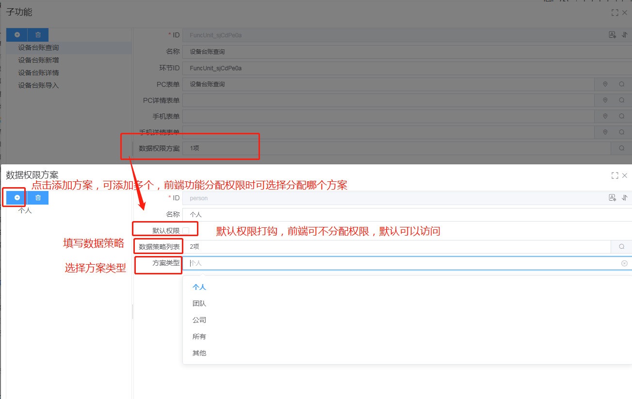Select 团队 from the dropdown list
This screenshot has height=399, width=632.
point(199,303)
